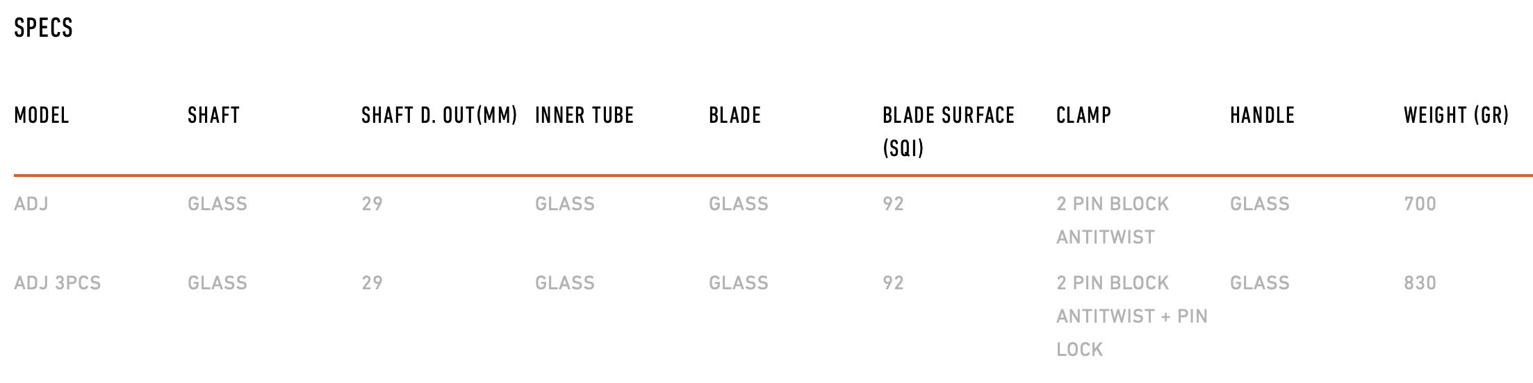Select the ADJ model name in first row
Viewport: 1533px width, 383px height.
(31, 204)
